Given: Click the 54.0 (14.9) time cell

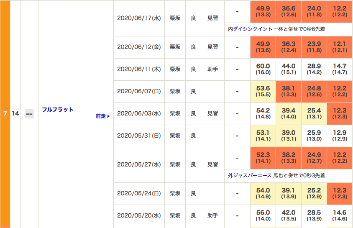Looking at the screenshot, I should [x=263, y=193].
